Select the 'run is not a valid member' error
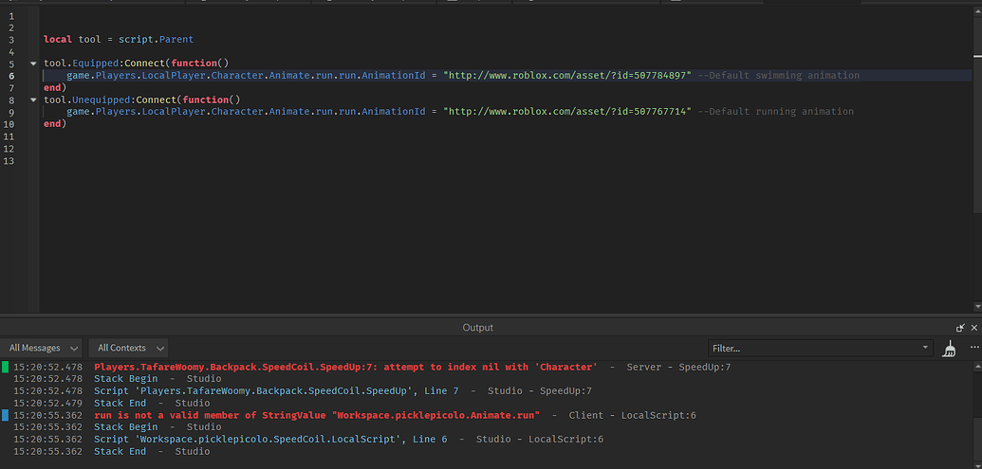This screenshot has width=982, height=469. [x=317, y=415]
